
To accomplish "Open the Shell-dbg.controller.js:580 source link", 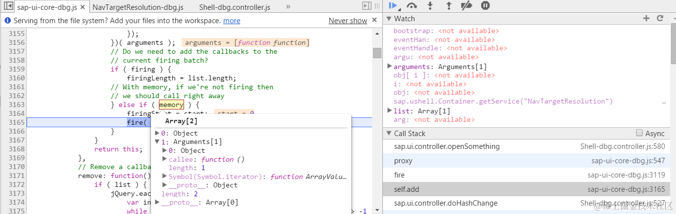I will tap(623, 146).
